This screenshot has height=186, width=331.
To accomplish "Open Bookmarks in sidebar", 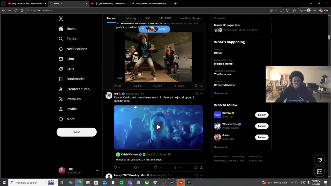I will 72,79.
